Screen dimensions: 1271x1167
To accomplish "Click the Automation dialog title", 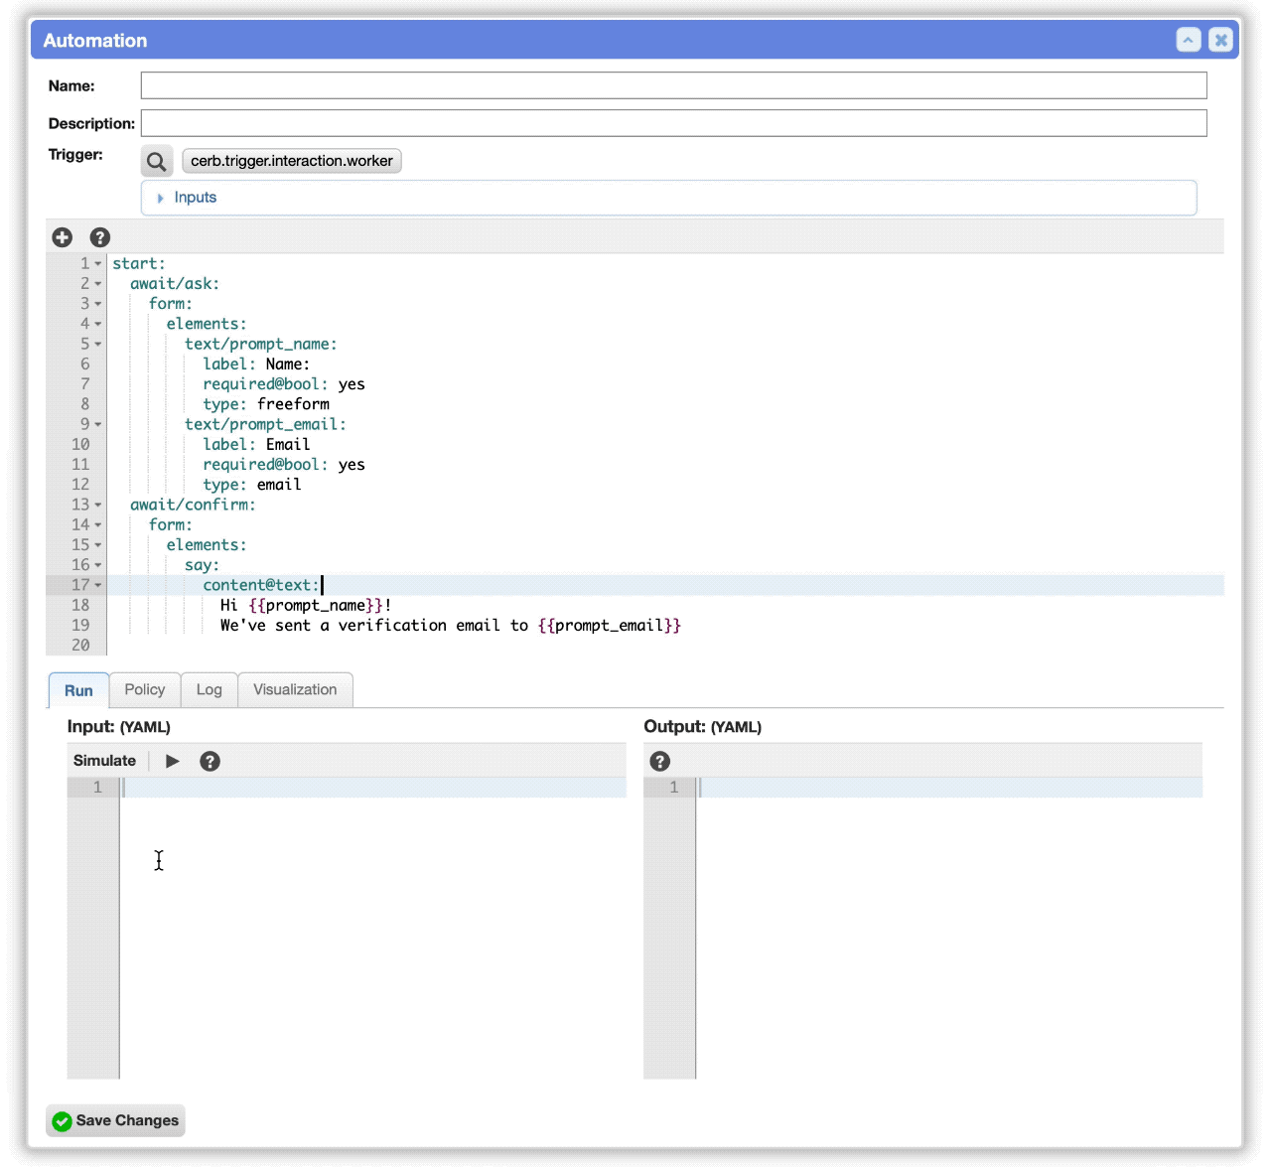I will [x=95, y=41].
